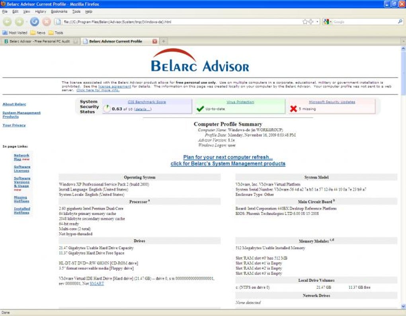
Task: Jump to Software Licenses in-page link
Action: coord(22,169)
